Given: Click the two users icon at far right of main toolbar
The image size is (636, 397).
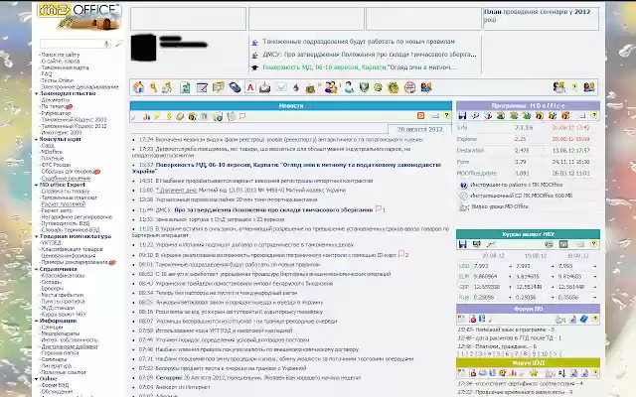Looking at the screenshot, I should [589, 87].
